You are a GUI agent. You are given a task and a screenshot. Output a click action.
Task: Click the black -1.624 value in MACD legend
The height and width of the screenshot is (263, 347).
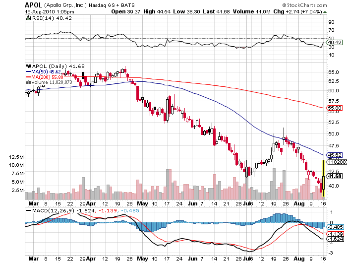click(x=85, y=210)
